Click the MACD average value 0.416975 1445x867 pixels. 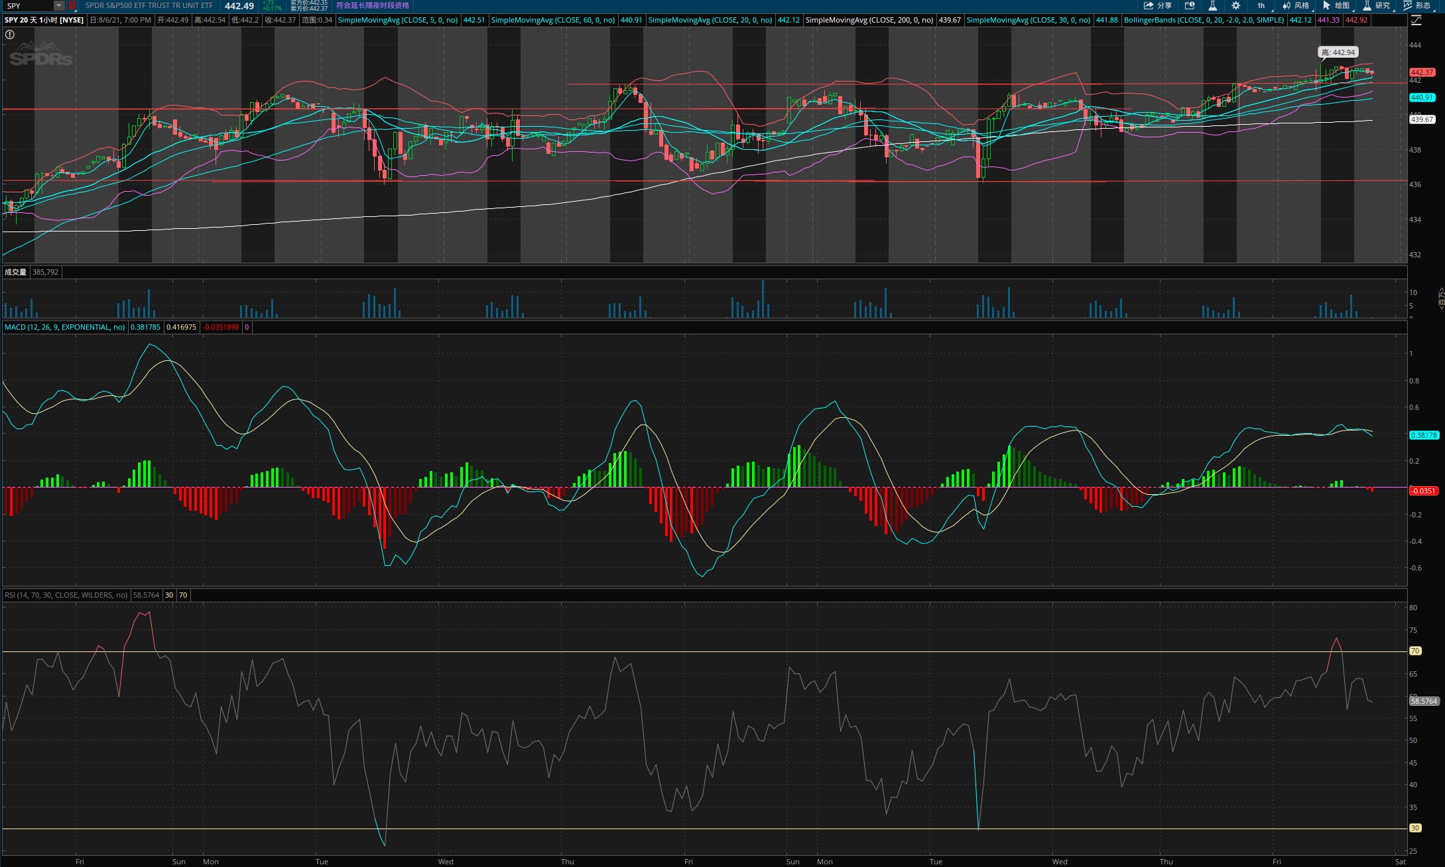[x=181, y=327]
